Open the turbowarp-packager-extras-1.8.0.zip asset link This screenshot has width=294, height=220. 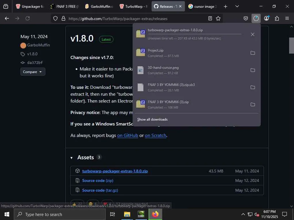[115, 171]
